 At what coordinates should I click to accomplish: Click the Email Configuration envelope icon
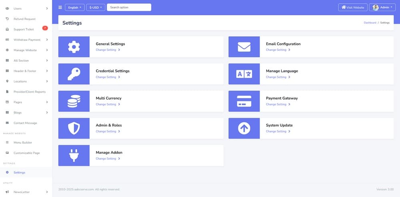coord(244,47)
